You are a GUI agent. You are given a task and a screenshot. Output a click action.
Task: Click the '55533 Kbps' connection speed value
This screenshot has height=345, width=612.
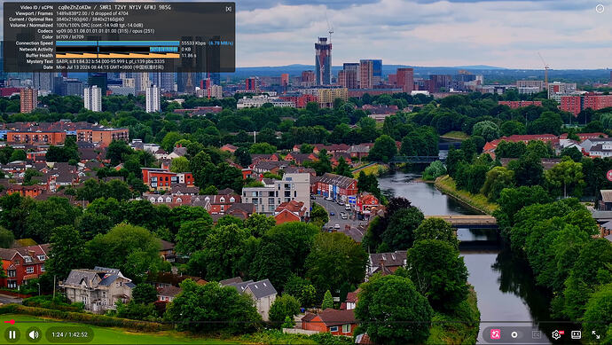(193, 43)
